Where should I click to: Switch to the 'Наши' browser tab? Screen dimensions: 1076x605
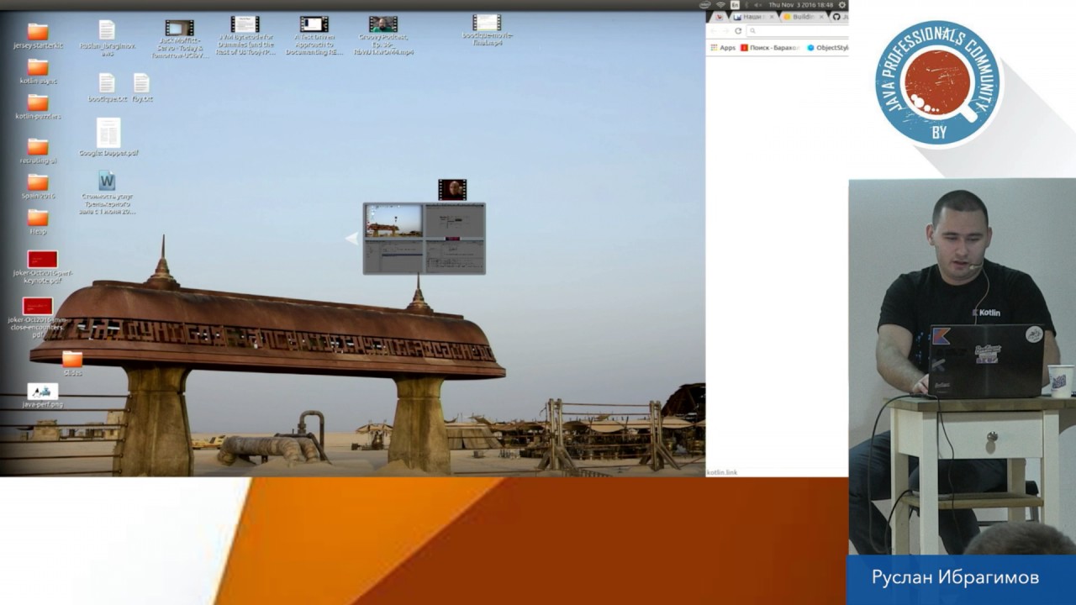coord(752,17)
